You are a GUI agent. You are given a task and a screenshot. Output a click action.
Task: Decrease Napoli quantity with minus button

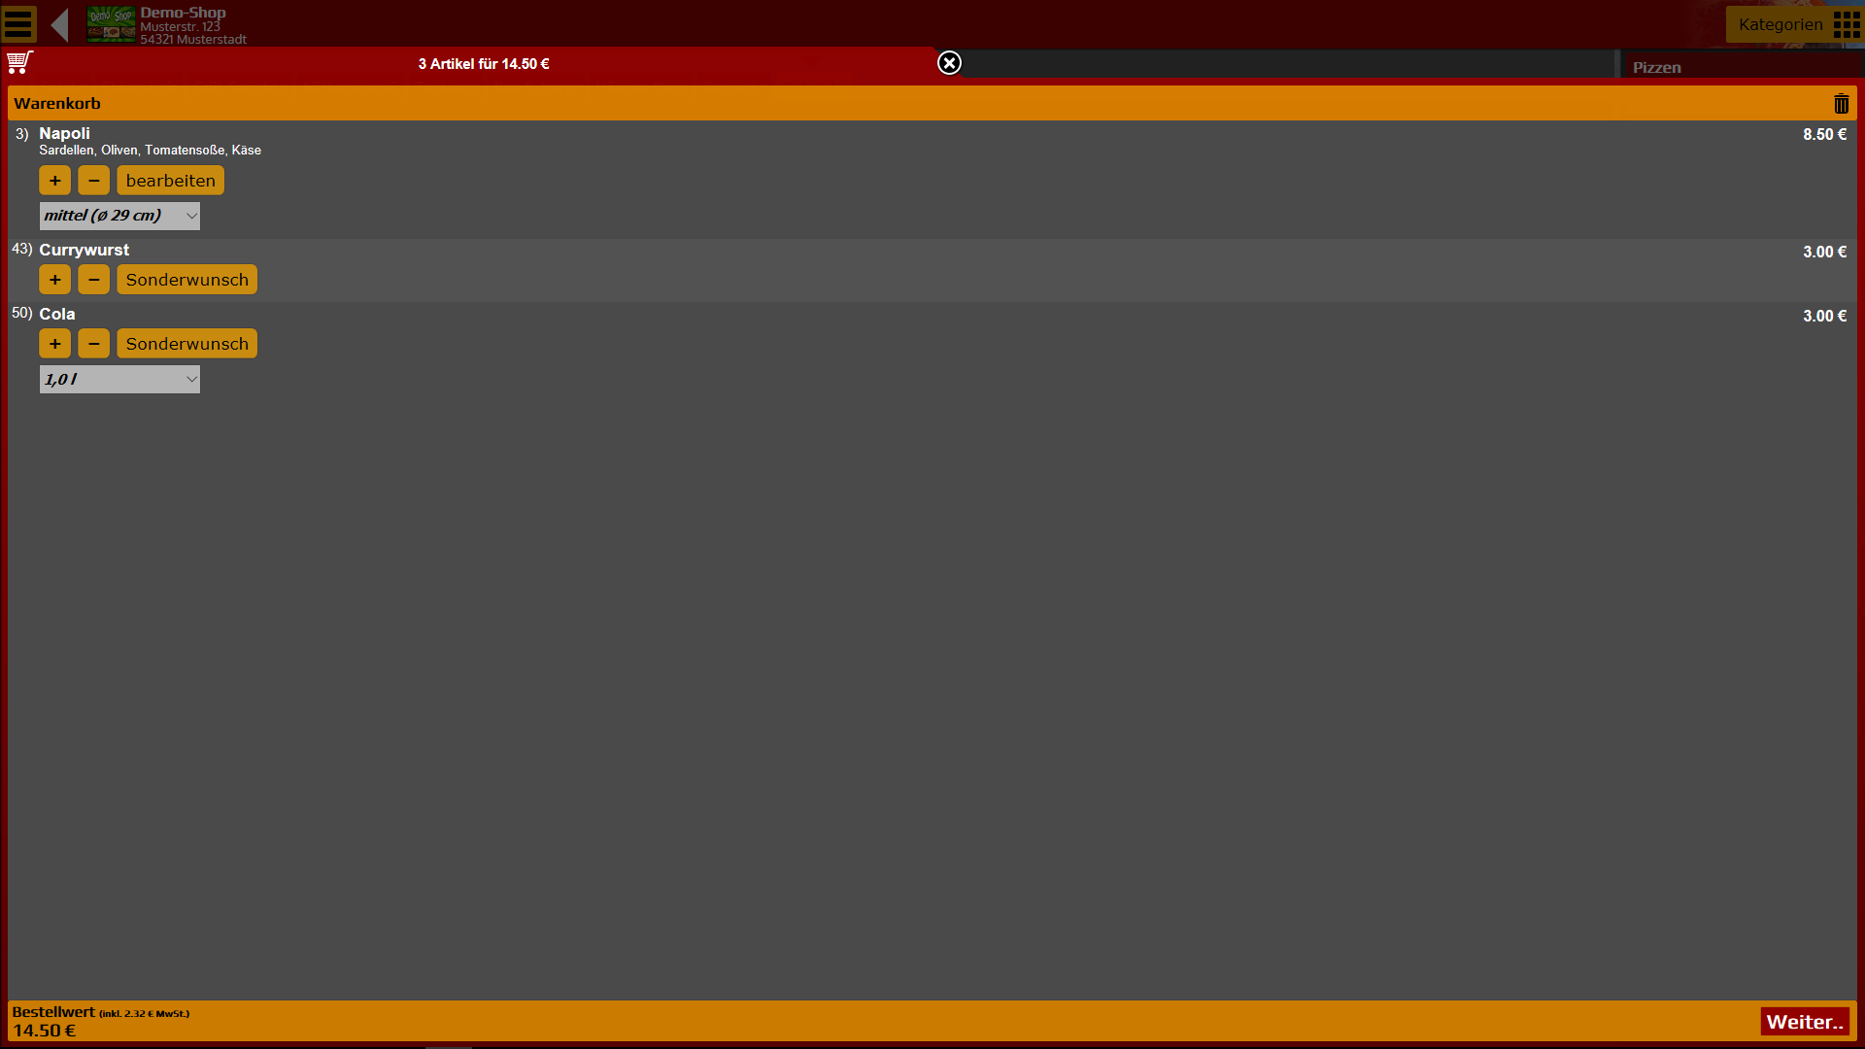pyautogui.click(x=93, y=181)
